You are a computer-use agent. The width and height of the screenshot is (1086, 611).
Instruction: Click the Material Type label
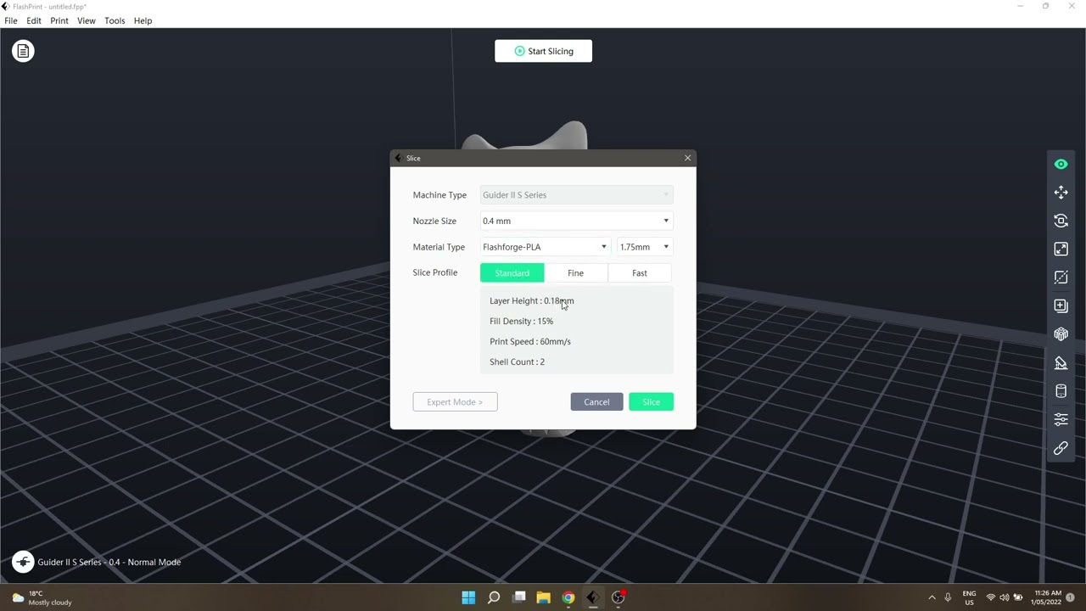point(439,247)
